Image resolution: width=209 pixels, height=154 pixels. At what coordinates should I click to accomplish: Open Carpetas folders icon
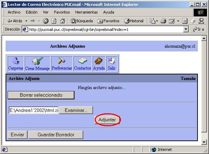click(x=16, y=64)
